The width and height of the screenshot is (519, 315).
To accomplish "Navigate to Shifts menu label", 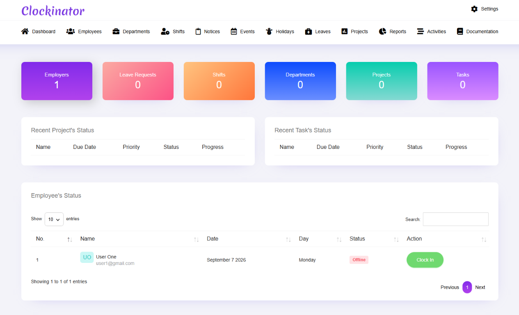I will (x=178, y=32).
